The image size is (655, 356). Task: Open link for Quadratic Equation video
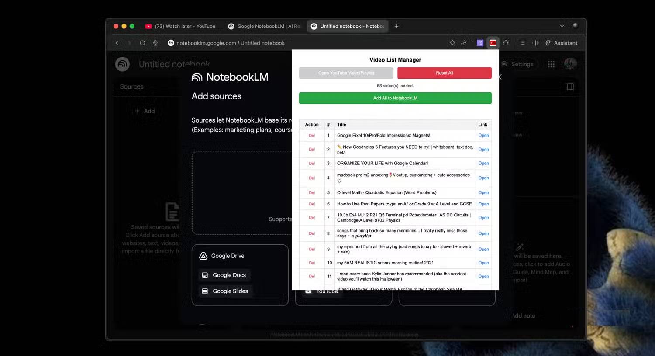(483, 193)
